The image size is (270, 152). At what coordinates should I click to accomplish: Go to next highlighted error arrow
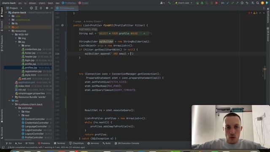[x=264, y=13]
